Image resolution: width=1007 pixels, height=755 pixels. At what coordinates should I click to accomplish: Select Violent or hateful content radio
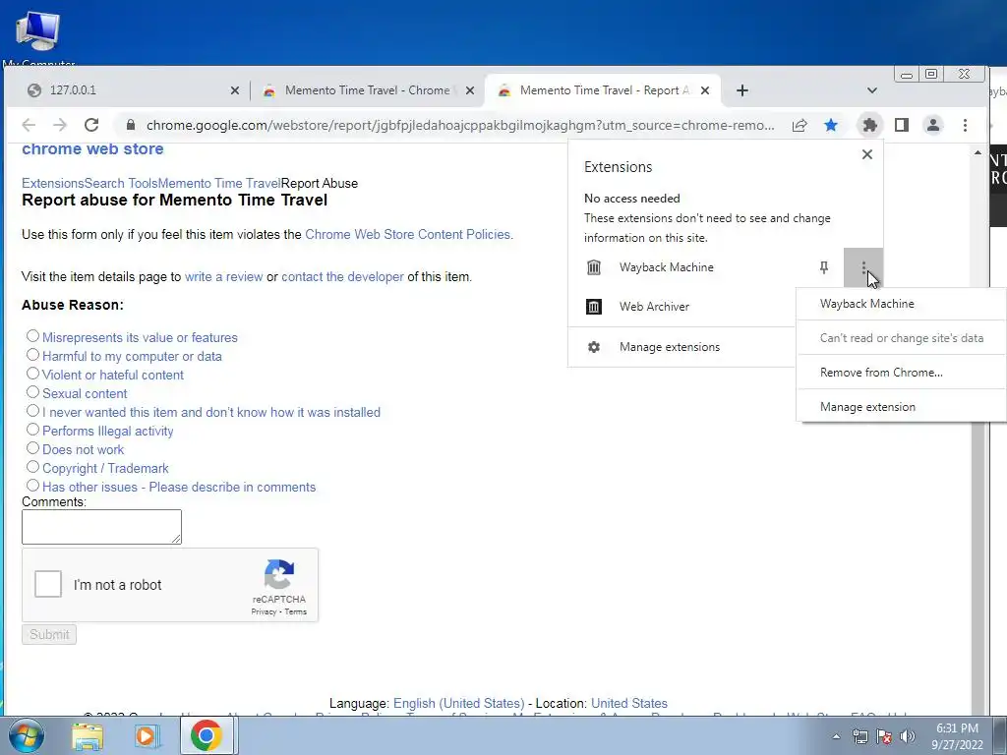pyautogui.click(x=32, y=373)
